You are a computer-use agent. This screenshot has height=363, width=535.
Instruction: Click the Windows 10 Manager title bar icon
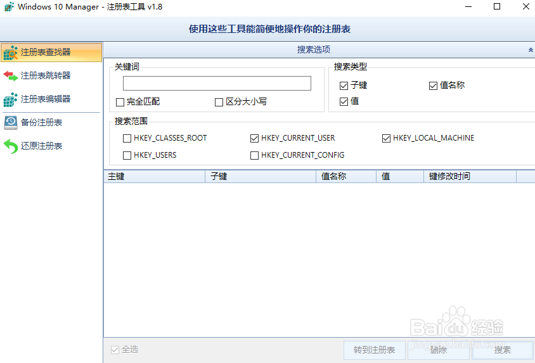point(9,7)
